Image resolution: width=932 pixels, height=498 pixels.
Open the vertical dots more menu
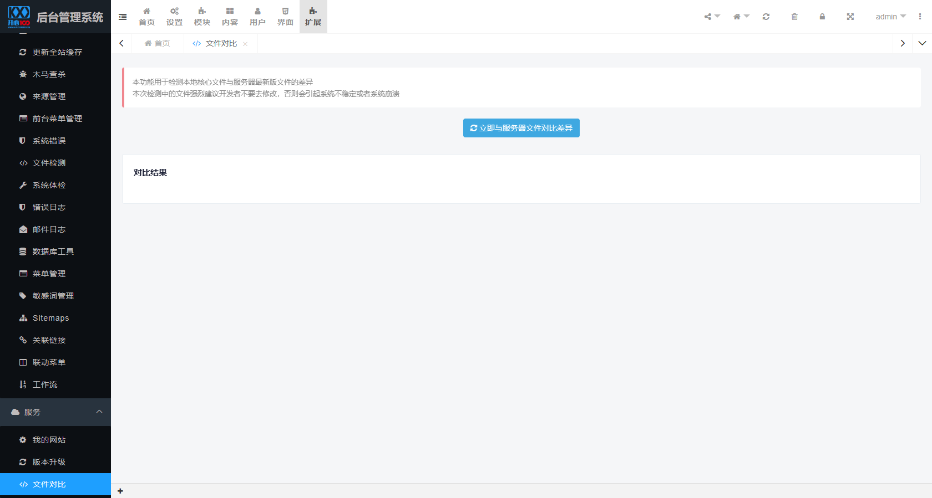point(920,17)
